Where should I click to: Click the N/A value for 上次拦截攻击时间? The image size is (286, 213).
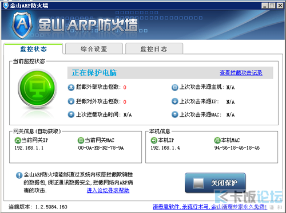[128, 115]
